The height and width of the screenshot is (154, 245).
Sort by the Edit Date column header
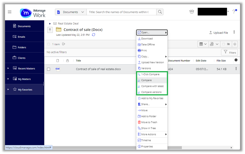pos(201,61)
